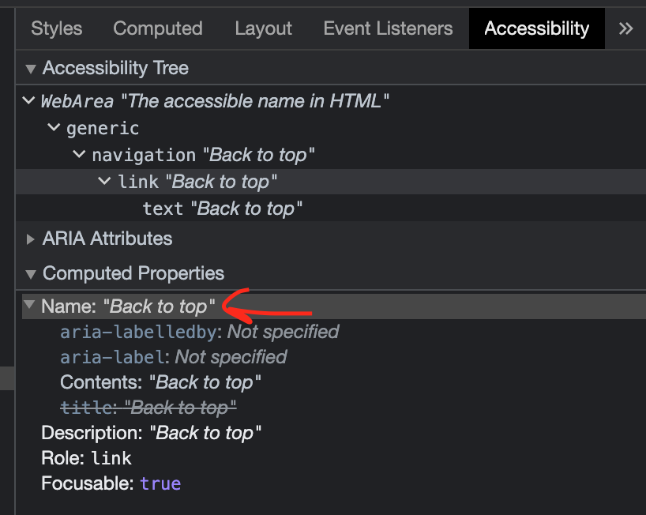The width and height of the screenshot is (646, 515).
Task: Click the aria-labelledby property row
Action: point(199,332)
